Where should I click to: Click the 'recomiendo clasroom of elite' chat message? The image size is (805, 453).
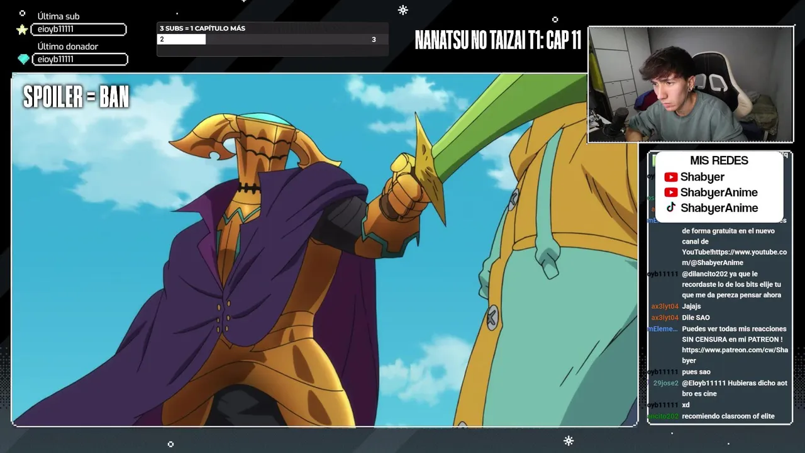(728, 417)
